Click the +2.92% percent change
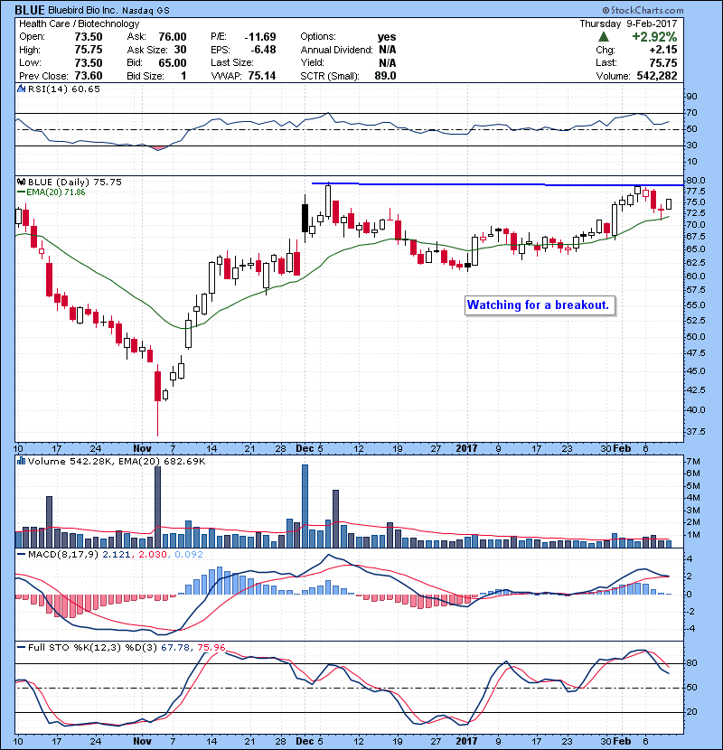This screenshot has width=723, height=750. (x=654, y=37)
